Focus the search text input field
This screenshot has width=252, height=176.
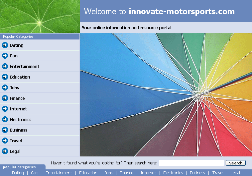[x=191, y=163]
